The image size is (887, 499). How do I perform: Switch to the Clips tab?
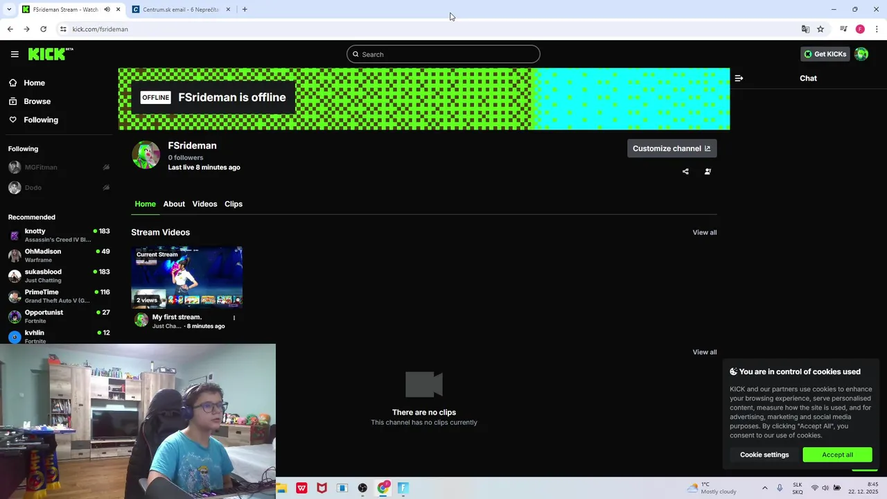click(x=234, y=204)
